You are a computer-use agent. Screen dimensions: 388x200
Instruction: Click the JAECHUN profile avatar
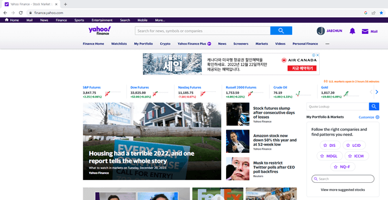[321, 31]
